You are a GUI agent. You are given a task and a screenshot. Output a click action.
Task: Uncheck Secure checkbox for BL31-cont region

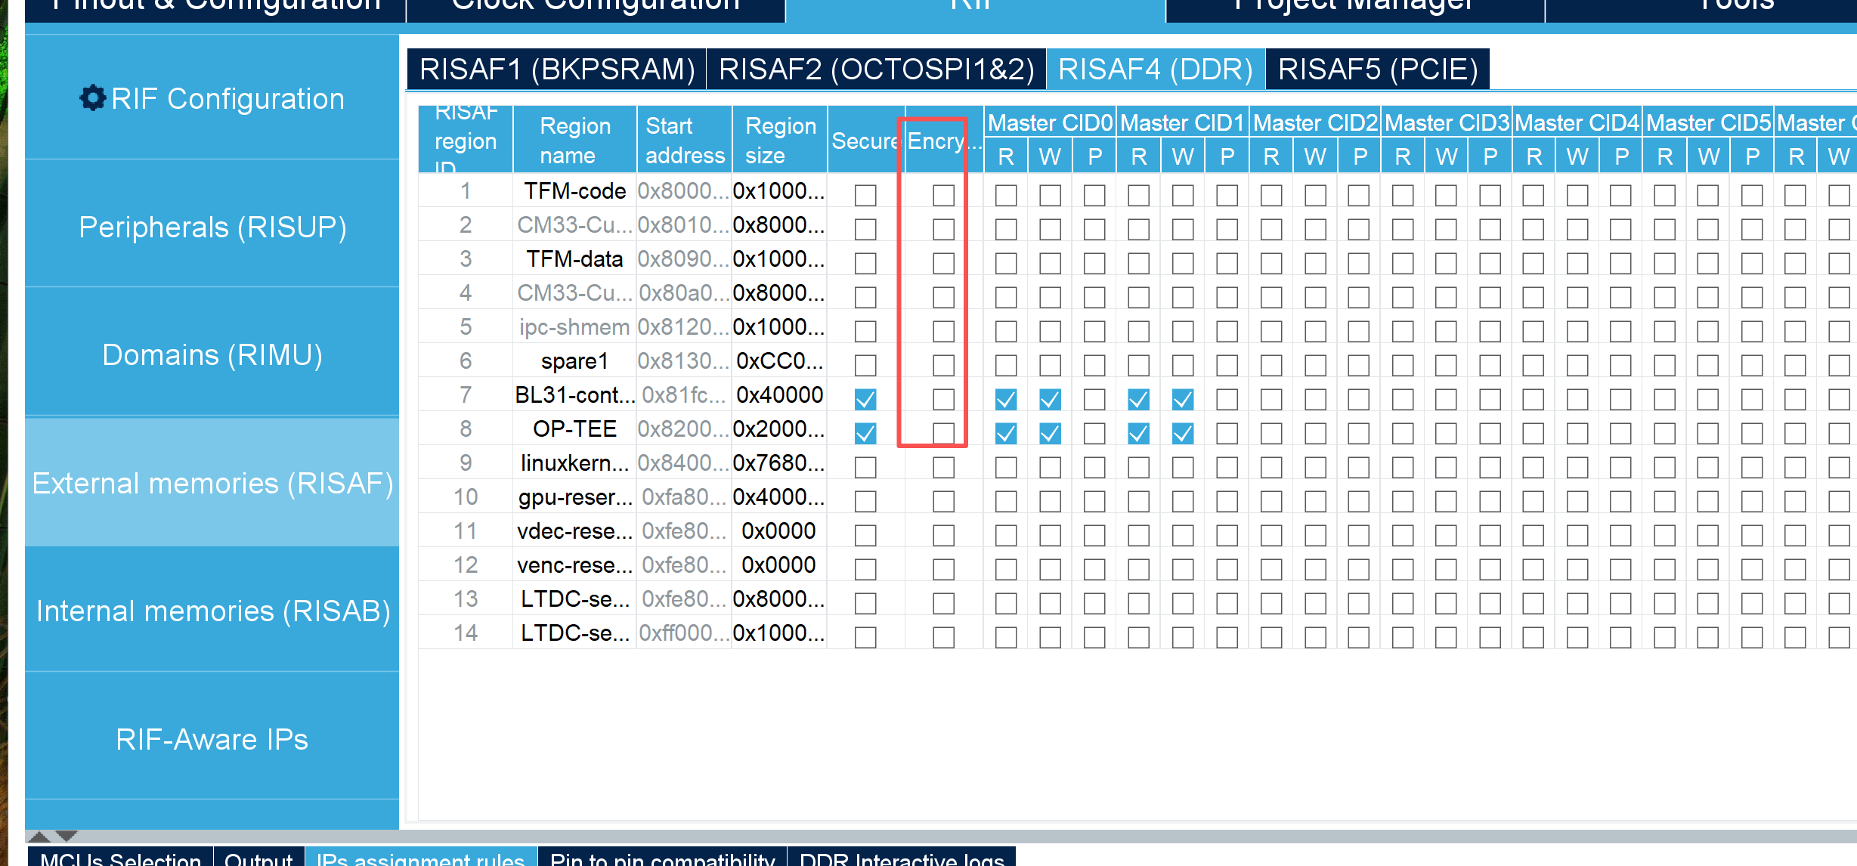pos(865,399)
